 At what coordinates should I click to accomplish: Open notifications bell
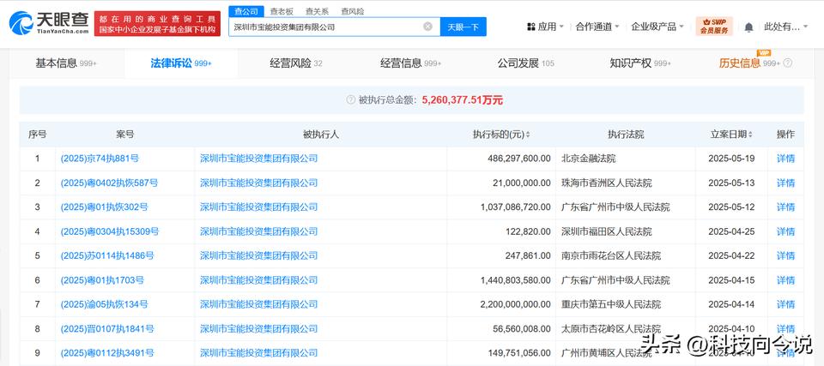pyautogui.click(x=748, y=27)
